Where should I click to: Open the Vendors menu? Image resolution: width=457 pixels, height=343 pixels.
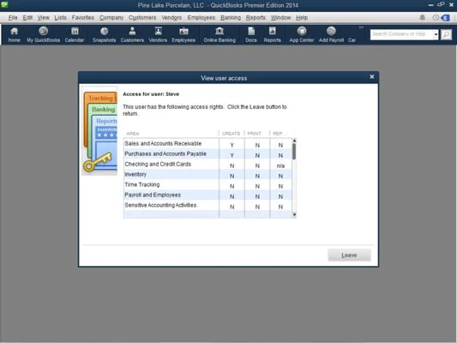(171, 17)
